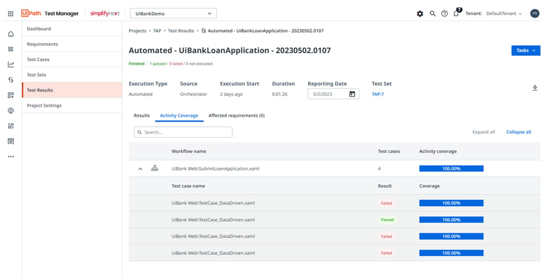Open the three-dots more icon in left rail
The image size is (552, 278).
[x=11, y=157]
